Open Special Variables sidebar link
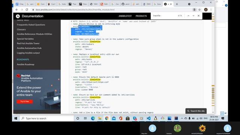The height and width of the screenshot is (135, 240). (25, 39)
